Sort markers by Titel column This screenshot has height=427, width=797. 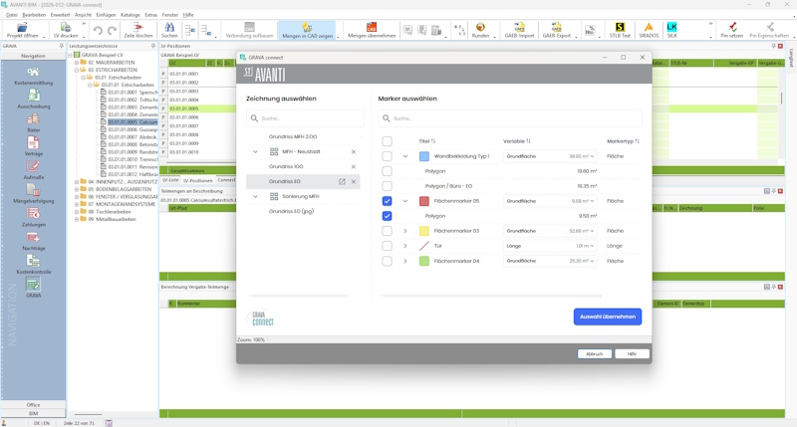427,141
